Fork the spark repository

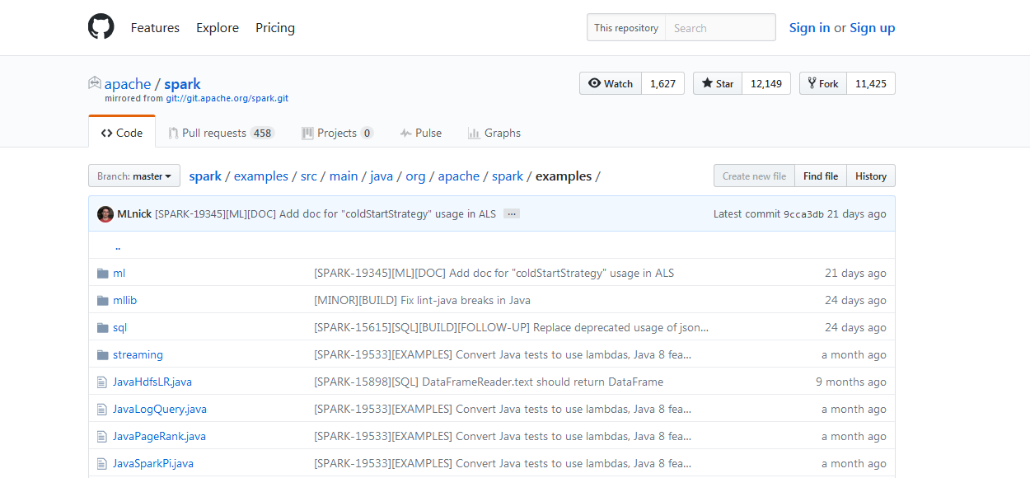point(823,83)
